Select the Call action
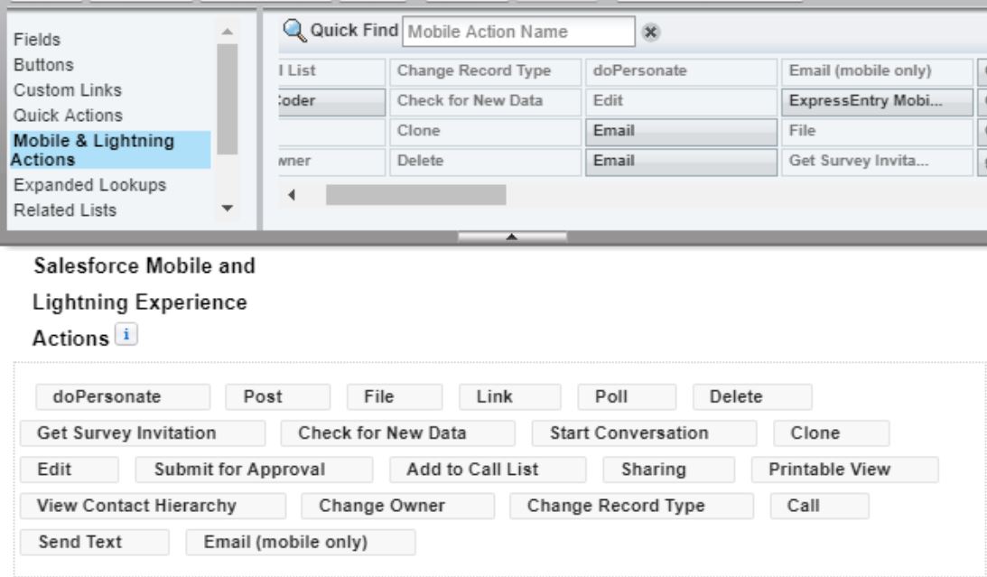Screen dimensions: 987x577 820,507
